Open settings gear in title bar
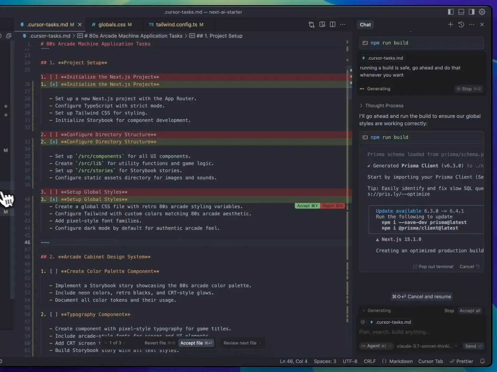This screenshot has width=497, height=372. click(x=482, y=12)
